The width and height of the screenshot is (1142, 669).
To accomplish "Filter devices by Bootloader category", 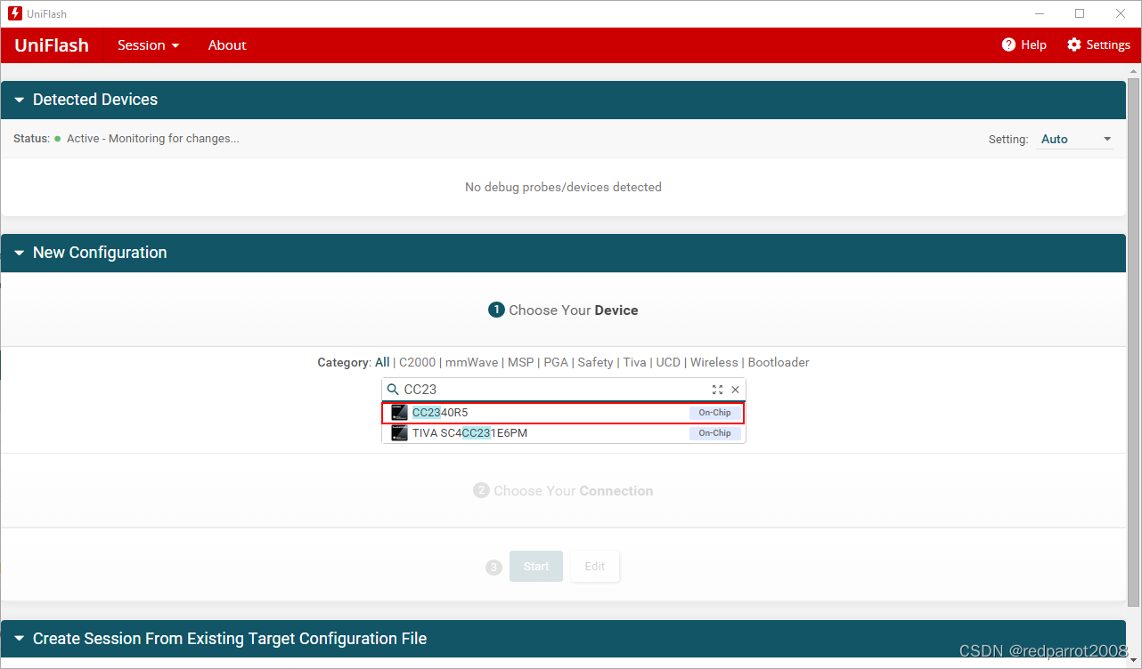I will (x=779, y=362).
